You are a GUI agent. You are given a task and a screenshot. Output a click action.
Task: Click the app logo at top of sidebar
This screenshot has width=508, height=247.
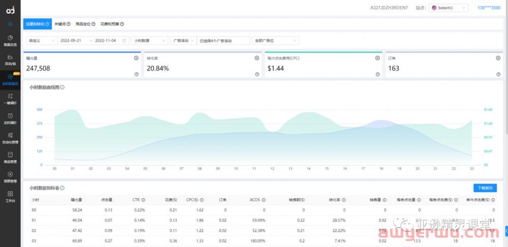click(x=10, y=10)
